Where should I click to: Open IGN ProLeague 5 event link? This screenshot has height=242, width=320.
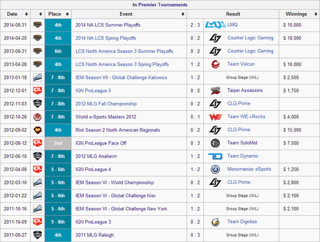(x=93, y=91)
